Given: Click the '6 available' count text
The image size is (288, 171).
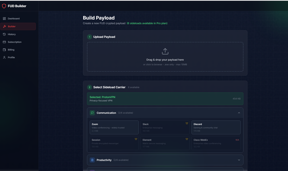Looking at the screenshot, I should click(x=134, y=87).
